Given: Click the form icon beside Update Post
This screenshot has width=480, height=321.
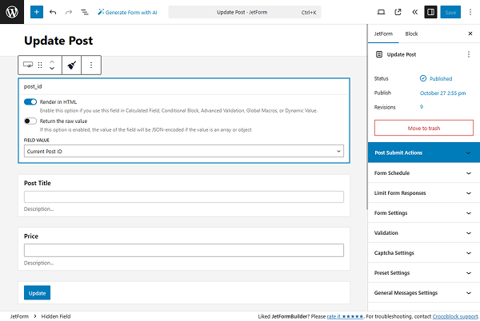Looking at the screenshot, I should (379, 54).
